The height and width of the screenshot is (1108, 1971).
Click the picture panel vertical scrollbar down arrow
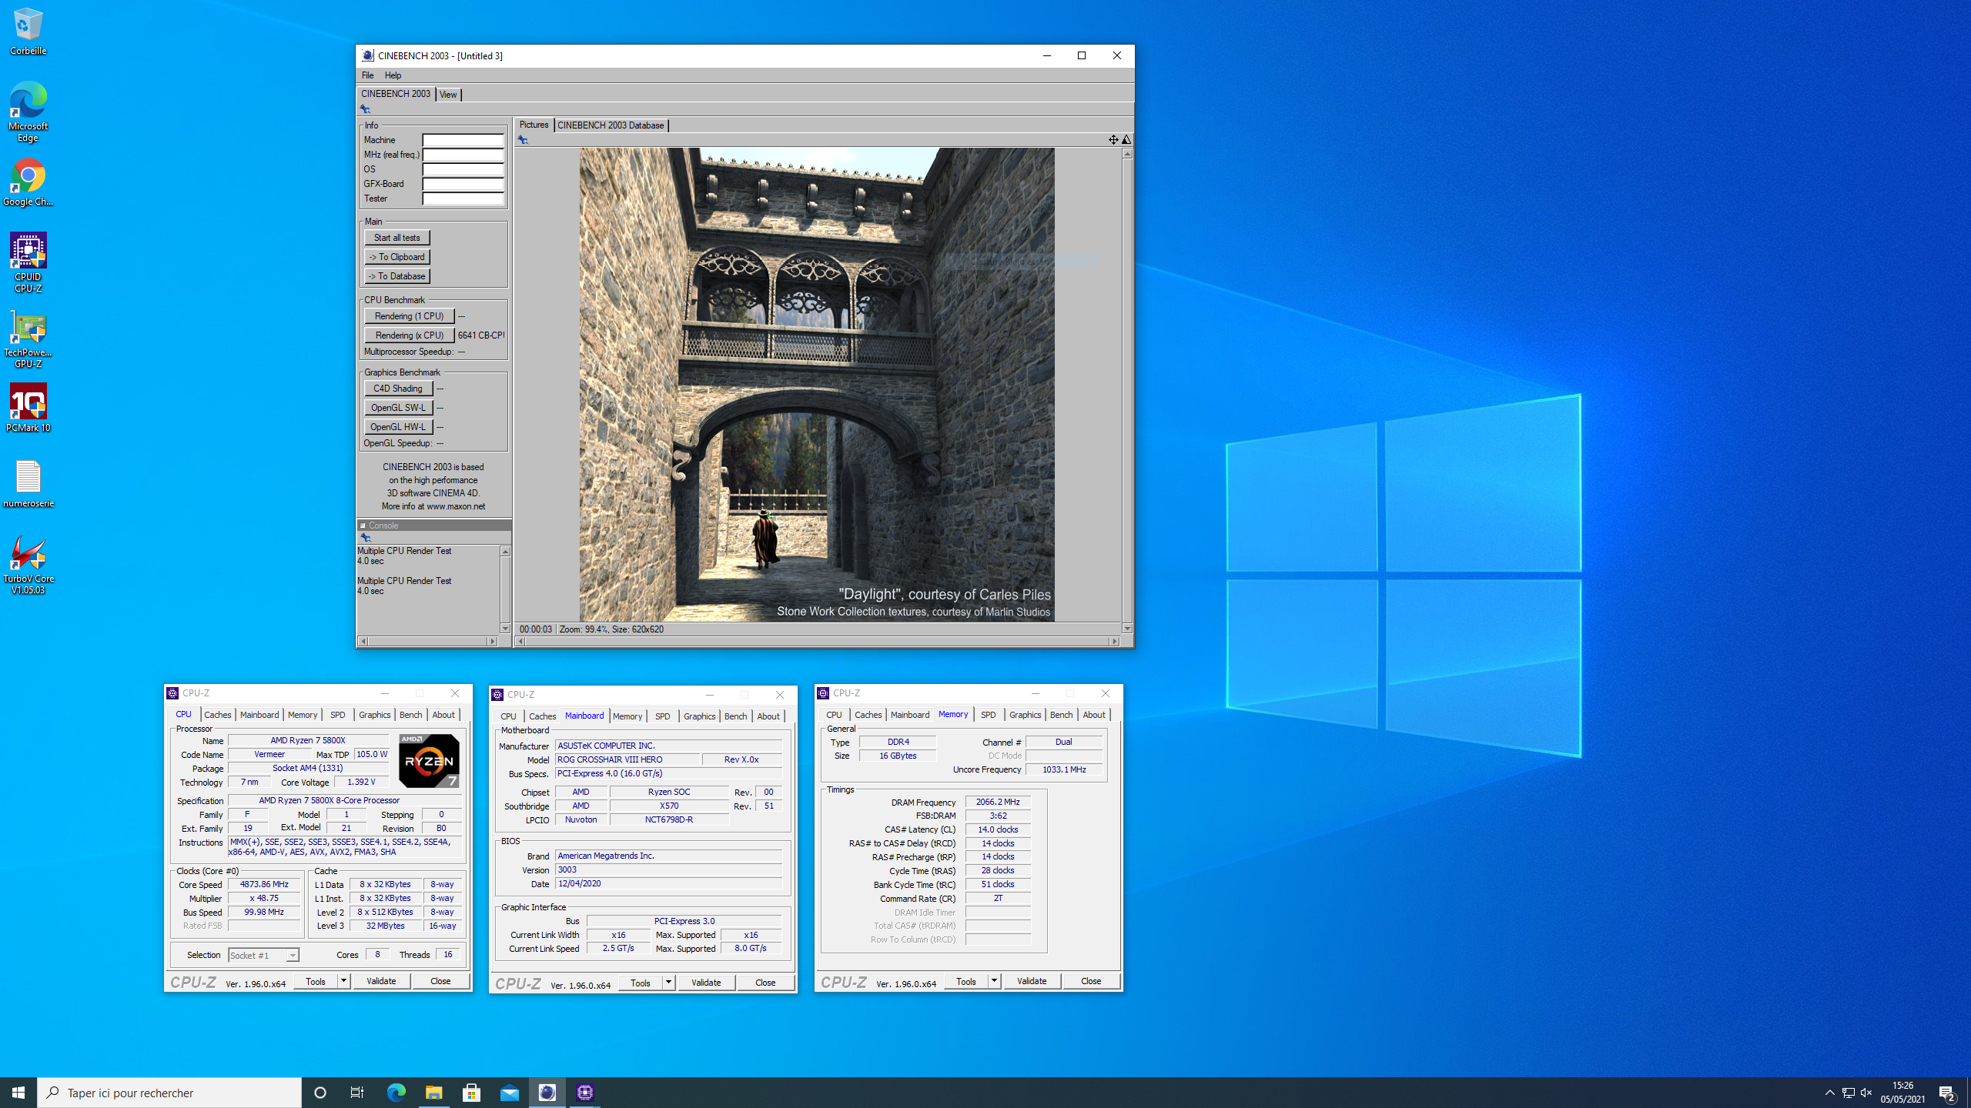[x=1127, y=629]
